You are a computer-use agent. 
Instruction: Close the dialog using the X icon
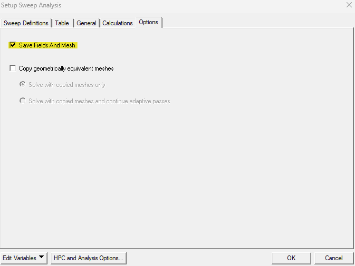pyautogui.click(x=349, y=5)
